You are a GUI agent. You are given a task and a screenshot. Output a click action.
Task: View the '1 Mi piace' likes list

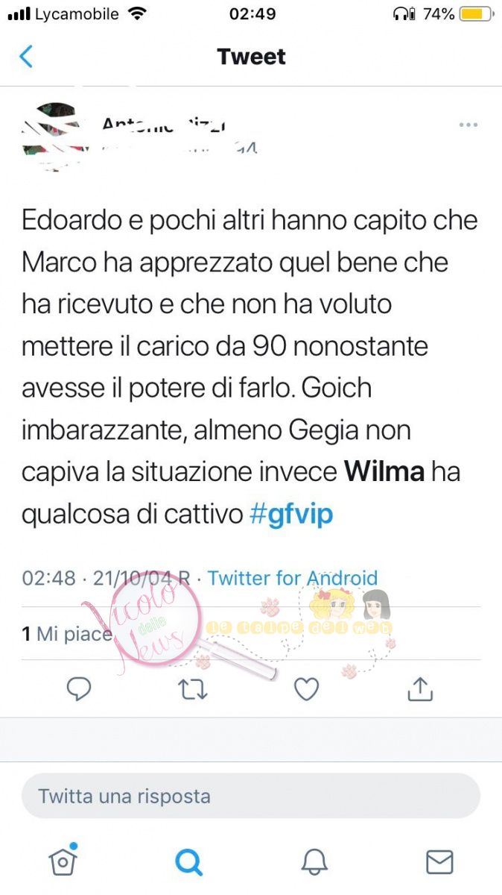tap(67, 634)
